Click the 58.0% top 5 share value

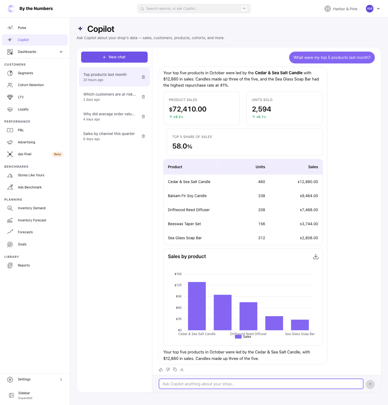pyautogui.click(x=182, y=146)
